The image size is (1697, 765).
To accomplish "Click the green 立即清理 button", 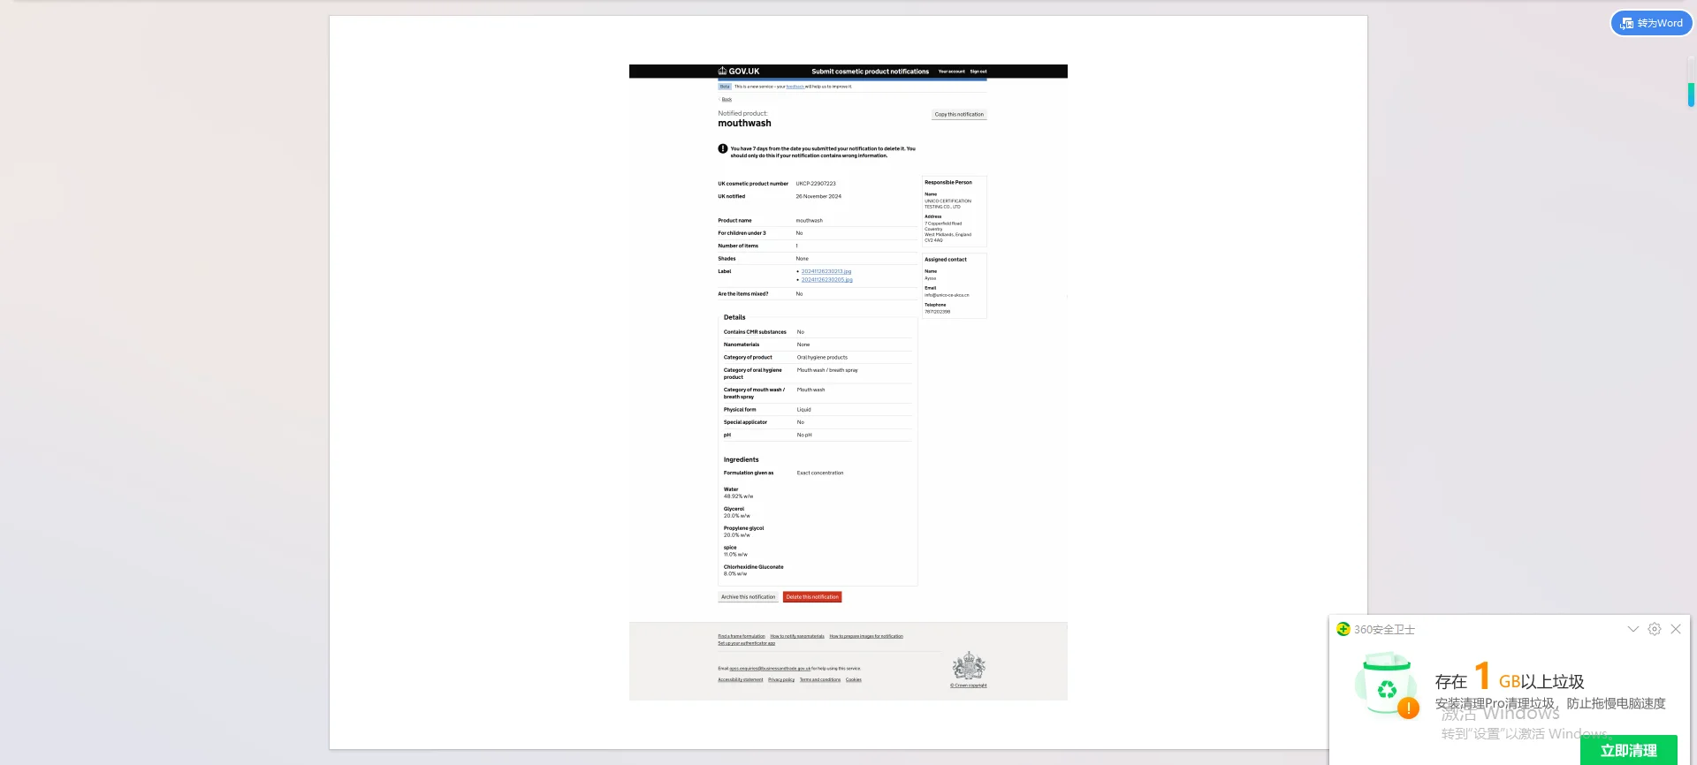I will pos(1628,750).
